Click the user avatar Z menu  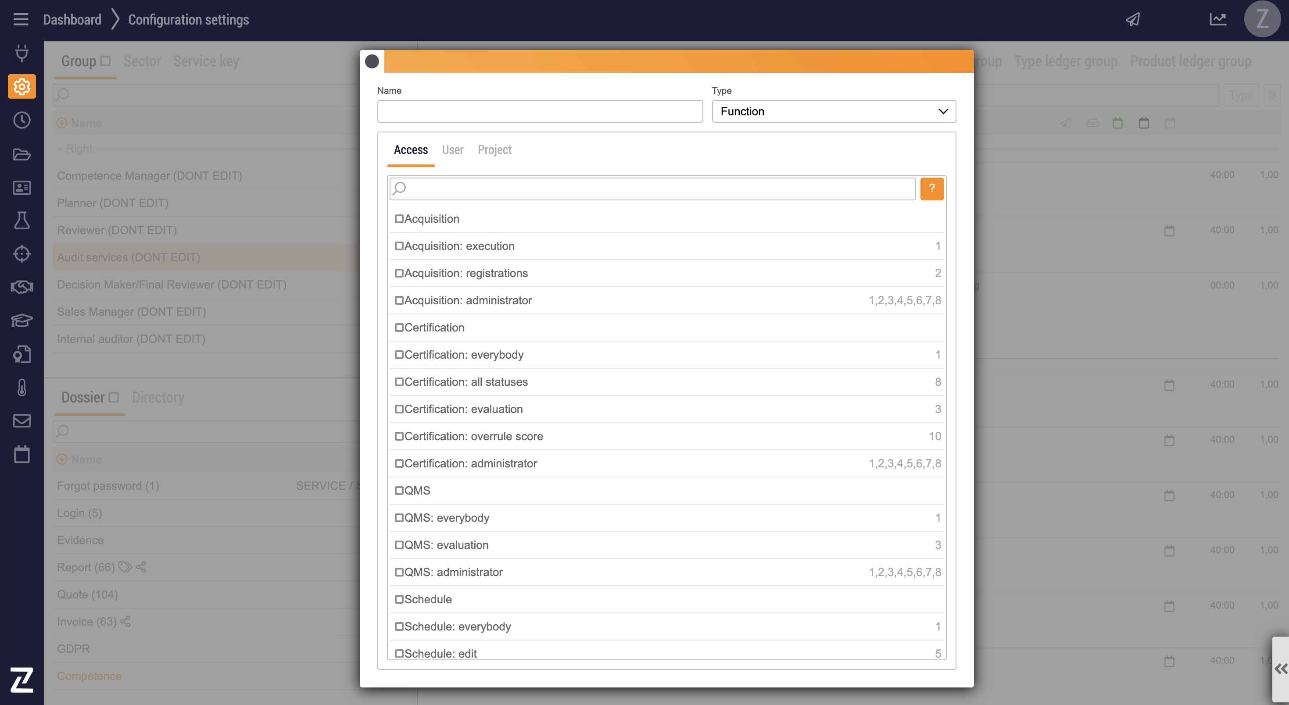tap(1262, 19)
